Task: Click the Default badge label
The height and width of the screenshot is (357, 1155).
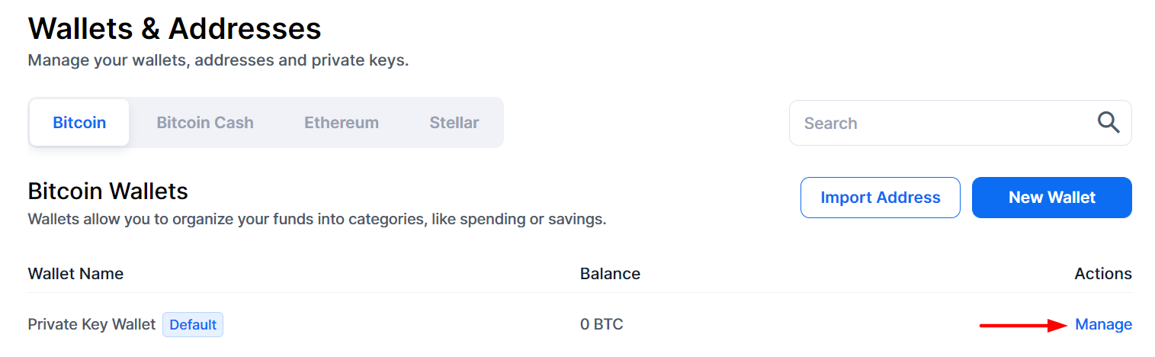Action: click(193, 324)
